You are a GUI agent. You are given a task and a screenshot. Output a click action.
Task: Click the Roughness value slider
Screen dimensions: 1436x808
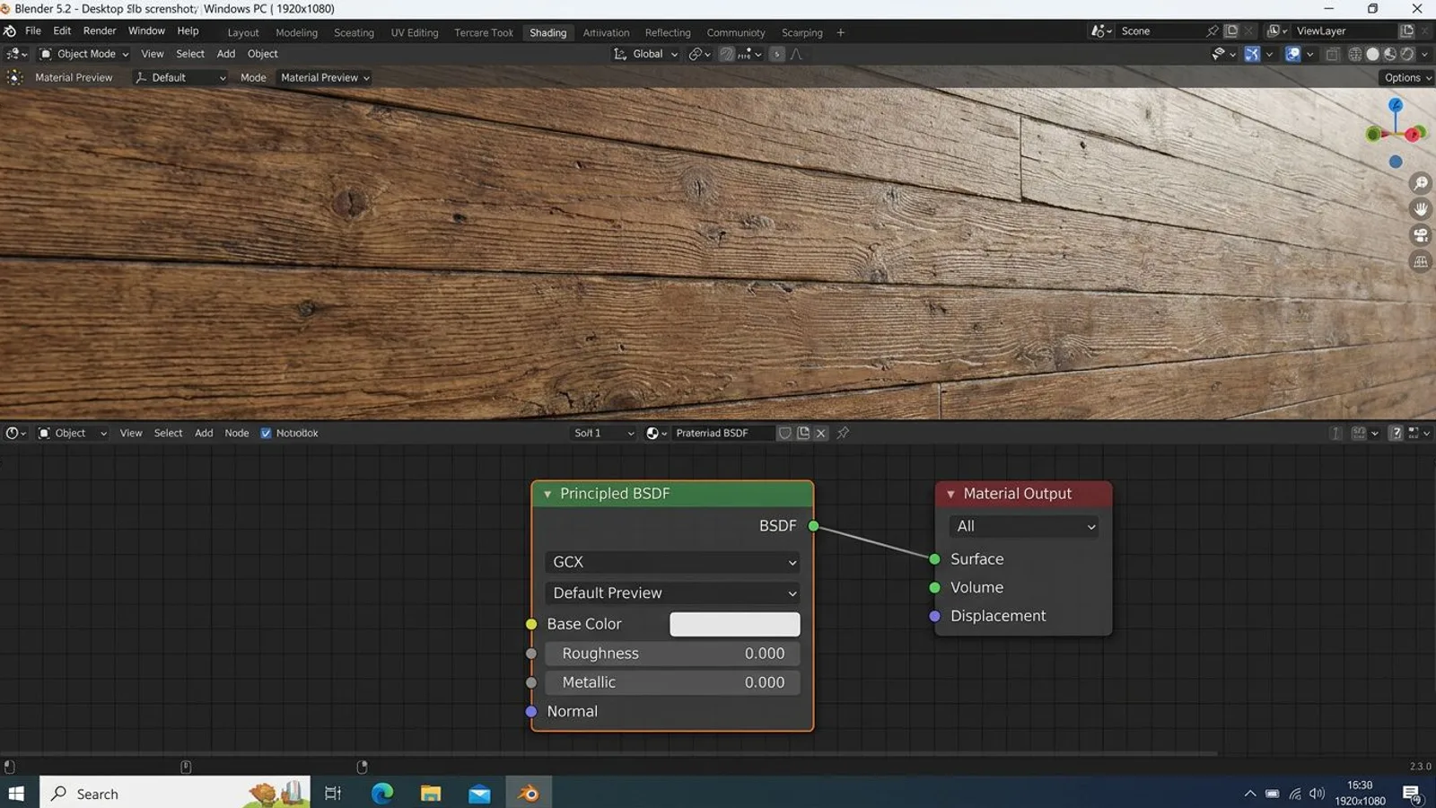point(671,654)
